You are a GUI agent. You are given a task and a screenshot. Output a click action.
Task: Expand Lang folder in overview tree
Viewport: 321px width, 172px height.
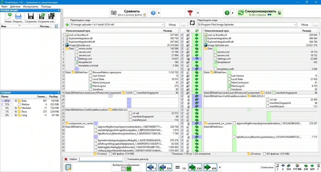coord(16,115)
